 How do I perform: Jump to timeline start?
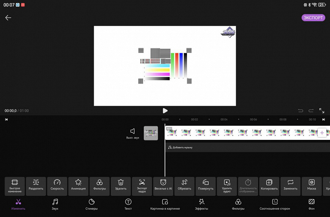6,120
